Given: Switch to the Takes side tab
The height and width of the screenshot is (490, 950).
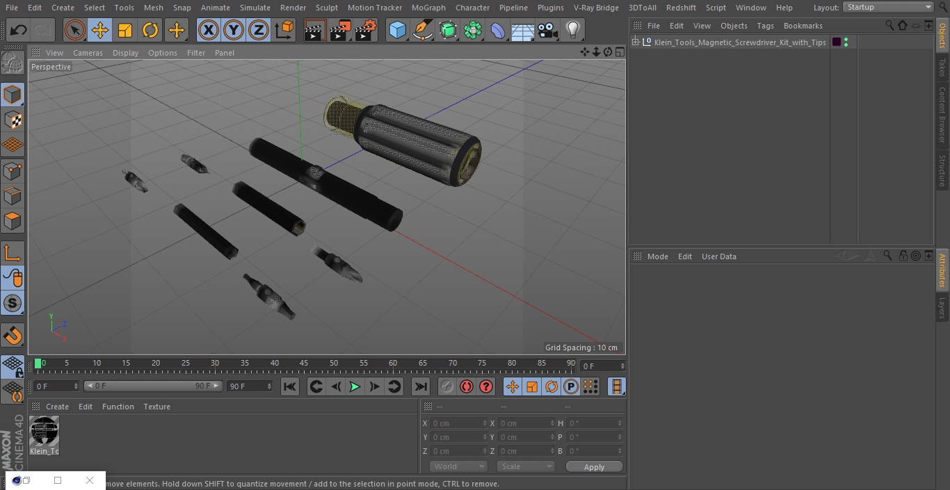Looking at the screenshot, I should pyautogui.click(x=942, y=67).
